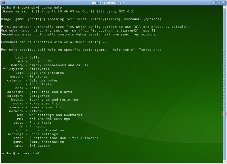This screenshot has width=227, height=164.
Task: Click the 'nokia - Nokia specific' row
Action: coord(35,103)
